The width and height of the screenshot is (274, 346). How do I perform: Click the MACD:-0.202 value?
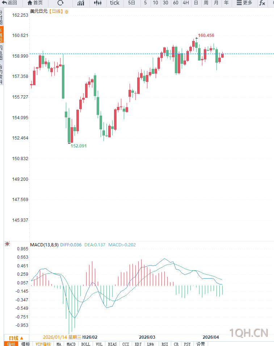click(122, 245)
